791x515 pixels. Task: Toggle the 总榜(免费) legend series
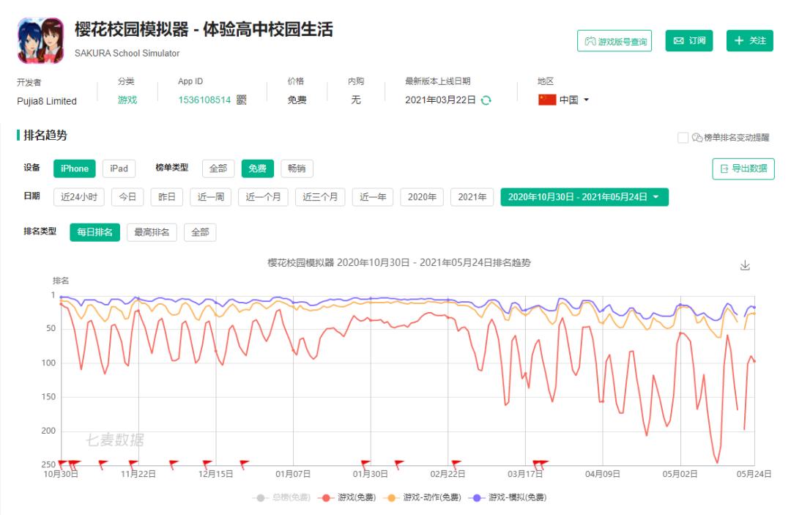pos(281,498)
